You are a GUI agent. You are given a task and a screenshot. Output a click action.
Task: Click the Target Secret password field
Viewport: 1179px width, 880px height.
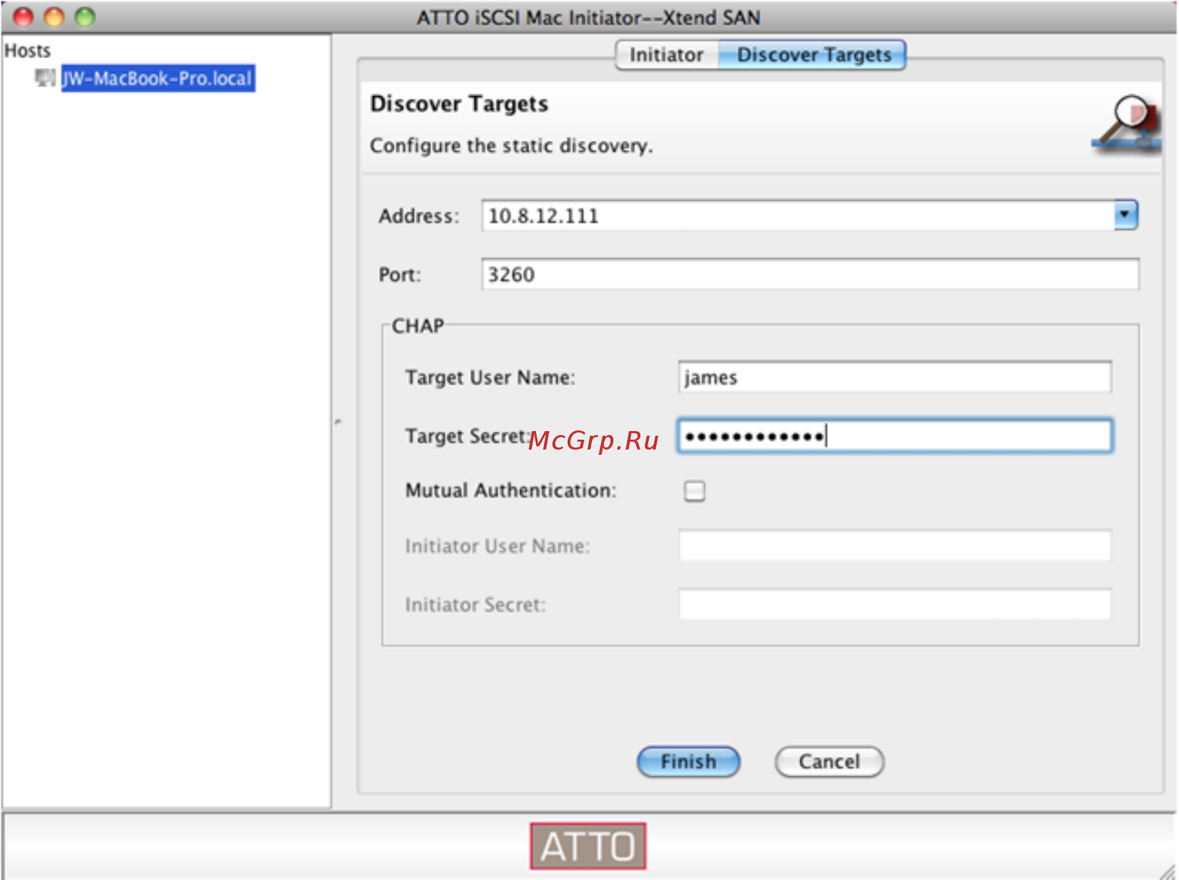tap(894, 436)
